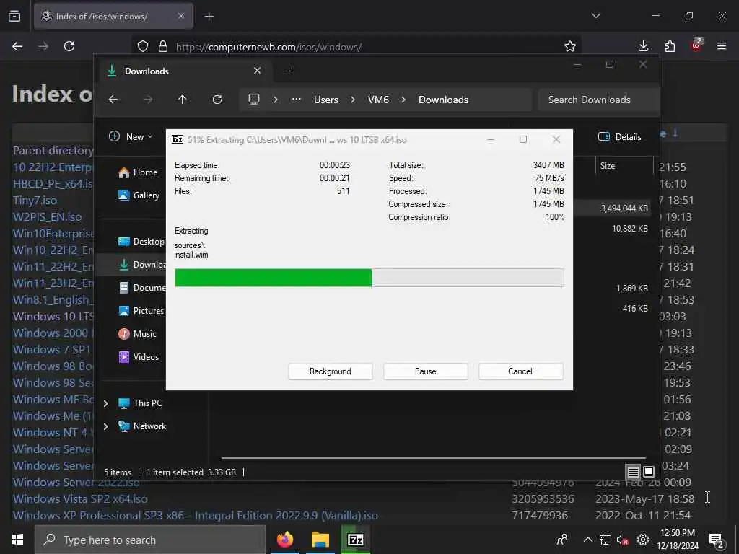739x554 pixels.
Task: Expand the Network tree node
Action: click(105, 426)
